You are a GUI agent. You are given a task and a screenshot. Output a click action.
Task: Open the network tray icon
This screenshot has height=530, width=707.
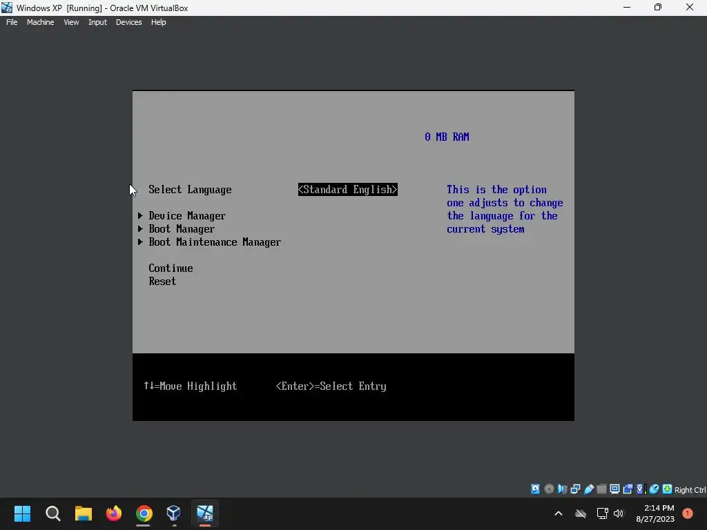tap(602, 513)
